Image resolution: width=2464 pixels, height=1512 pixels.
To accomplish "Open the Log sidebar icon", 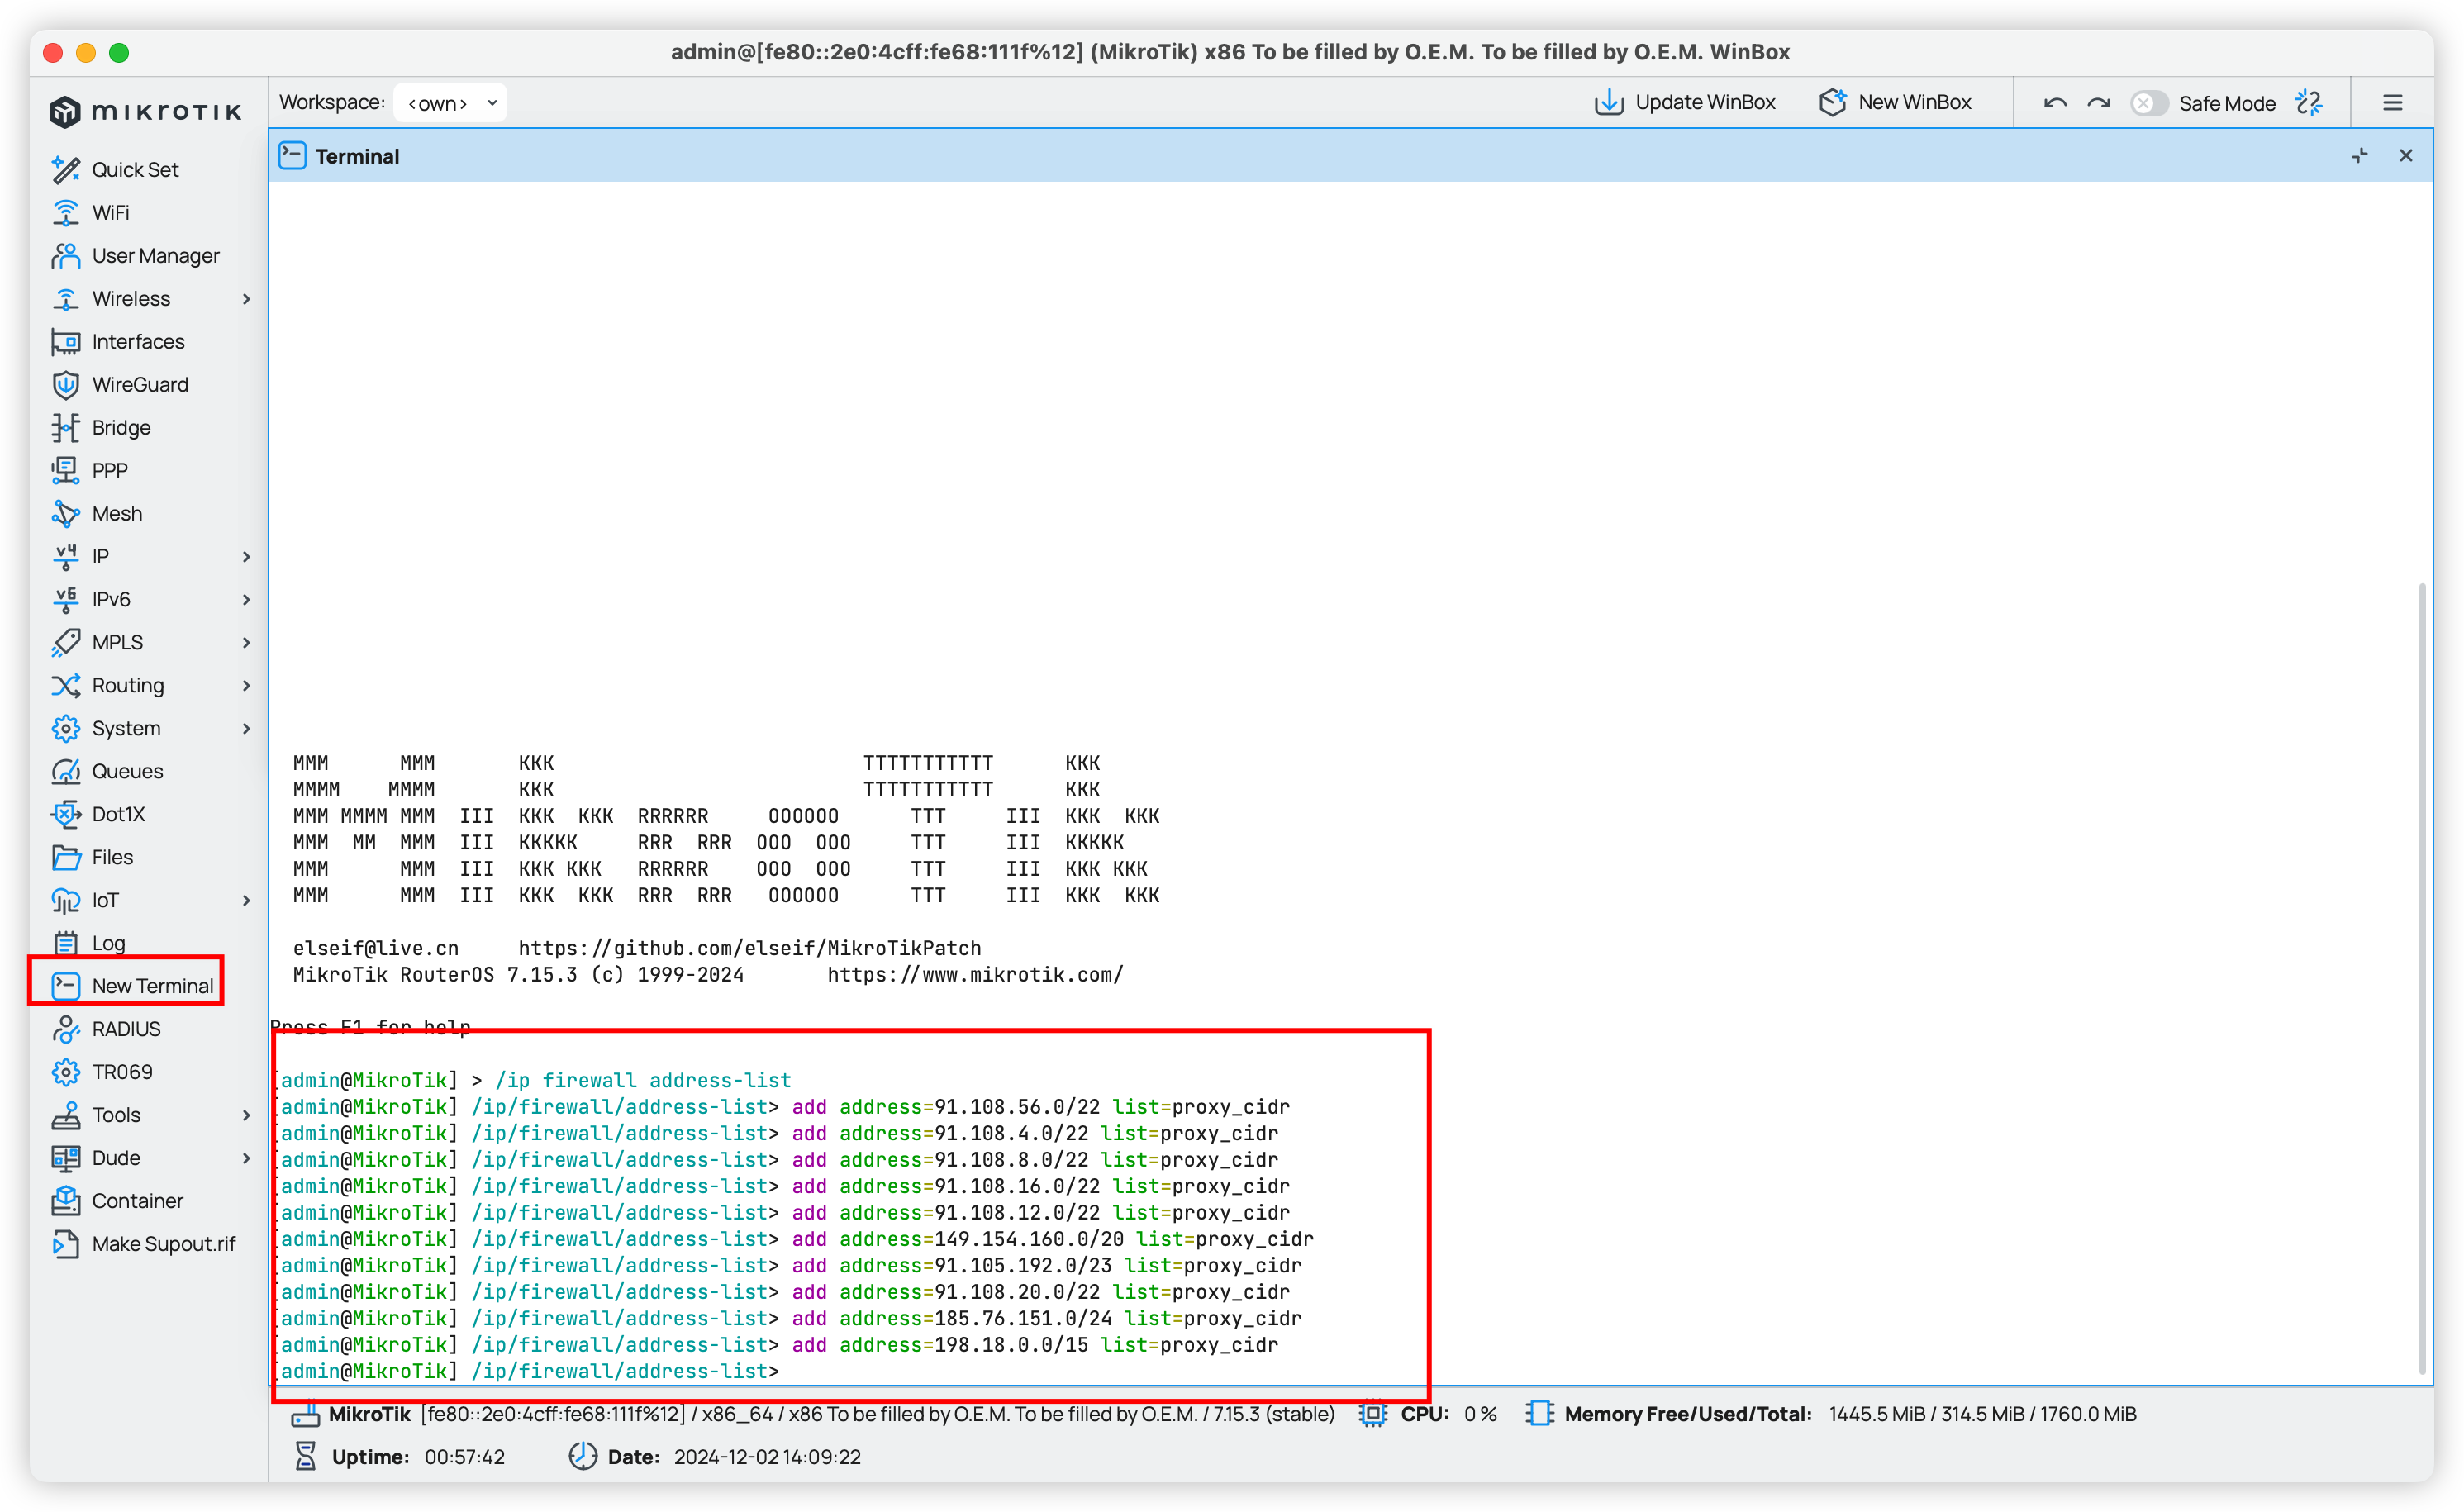I will tap(66, 944).
